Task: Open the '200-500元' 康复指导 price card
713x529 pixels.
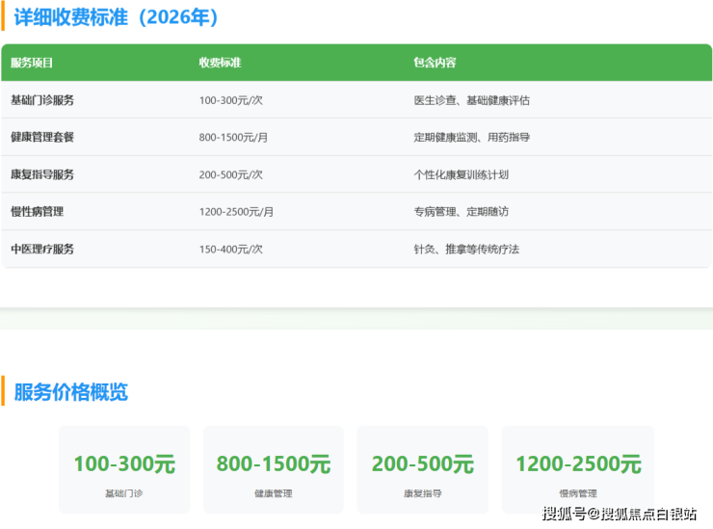Action: [422, 469]
